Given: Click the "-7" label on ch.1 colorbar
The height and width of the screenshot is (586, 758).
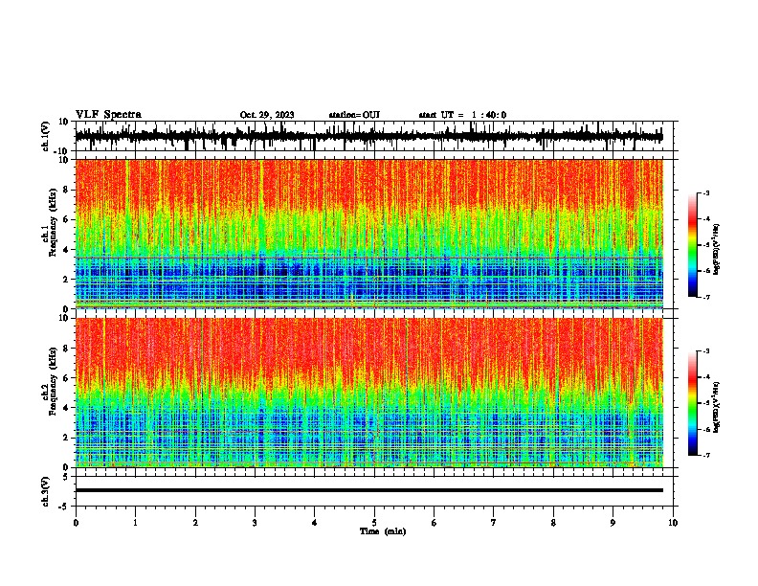Looking at the screenshot, I should tap(705, 297).
